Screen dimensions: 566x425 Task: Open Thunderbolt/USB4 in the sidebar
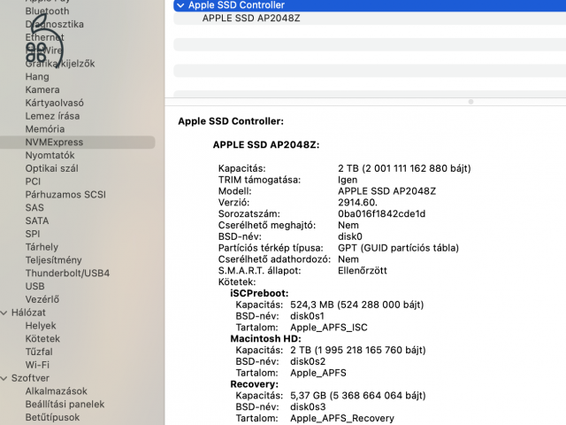pyautogui.click(x=67, y=273)
